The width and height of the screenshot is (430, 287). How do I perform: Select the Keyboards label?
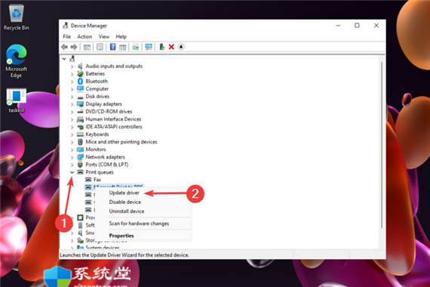(x=97, y=134)
